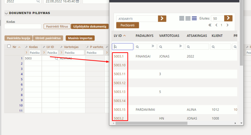This screenshot has height=135, width=251.
Task: Click VARTOTOJAS column header
Action: click(x=169, y=36)
